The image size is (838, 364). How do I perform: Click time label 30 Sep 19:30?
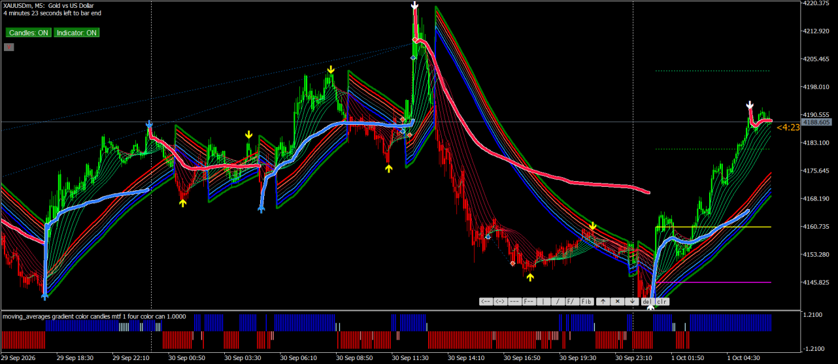pyautogui.click(x=578, y=358)
